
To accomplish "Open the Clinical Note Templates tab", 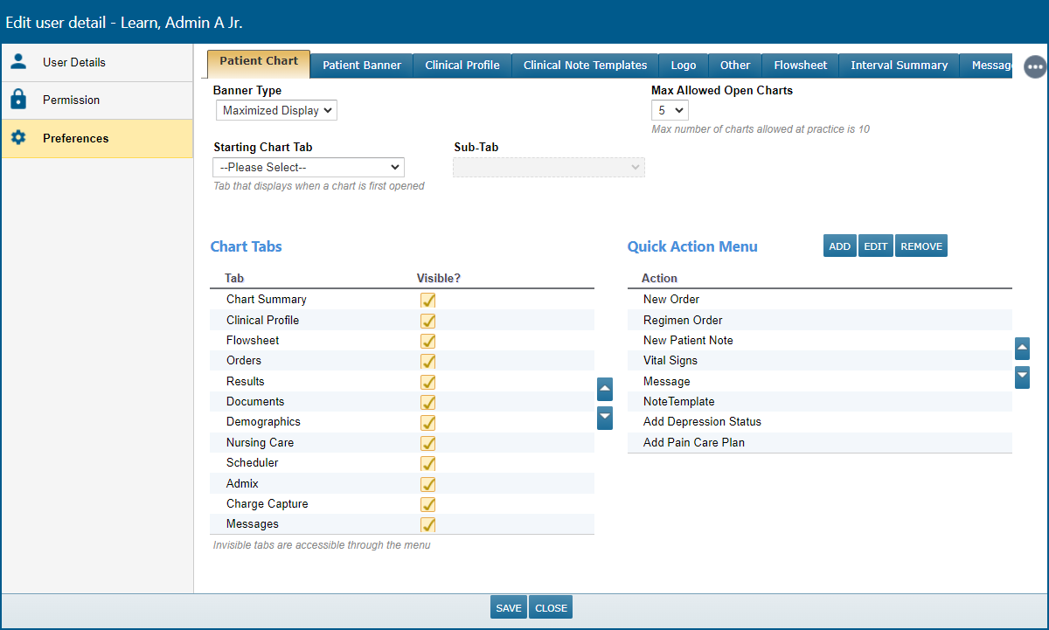I will point(584,65).
